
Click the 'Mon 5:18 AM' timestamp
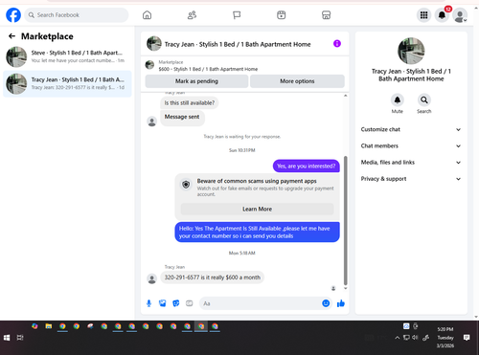pyautogui.click(x=242, y=253)
